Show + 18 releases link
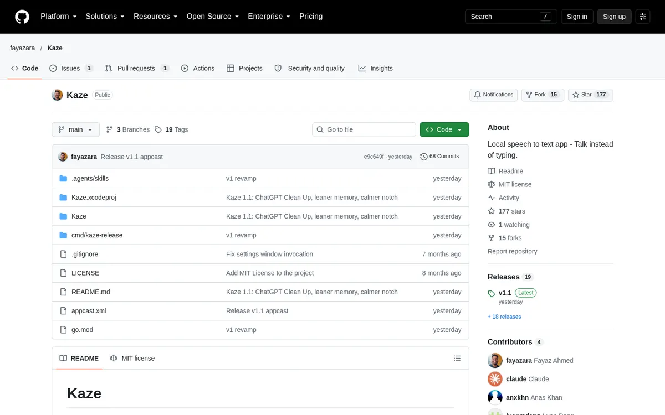This screenshot has width=665, height=415. 504,317
